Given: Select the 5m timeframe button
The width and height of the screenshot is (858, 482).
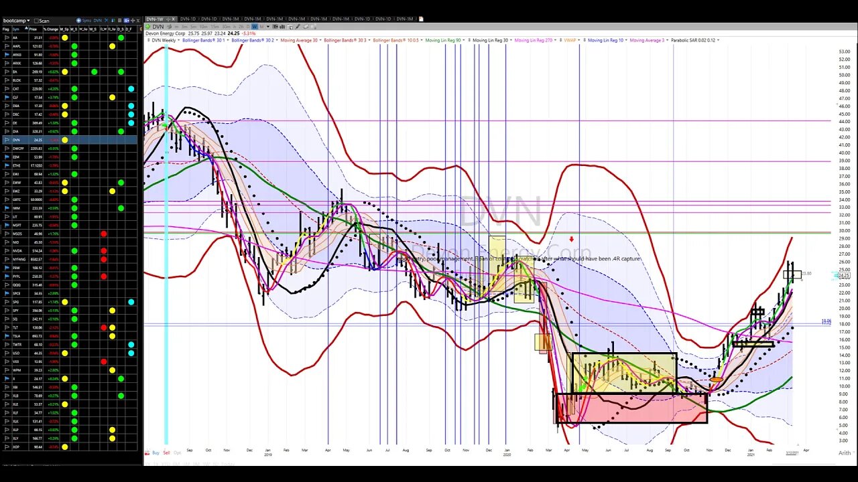Looking at the screenshot, I should 194,27.
